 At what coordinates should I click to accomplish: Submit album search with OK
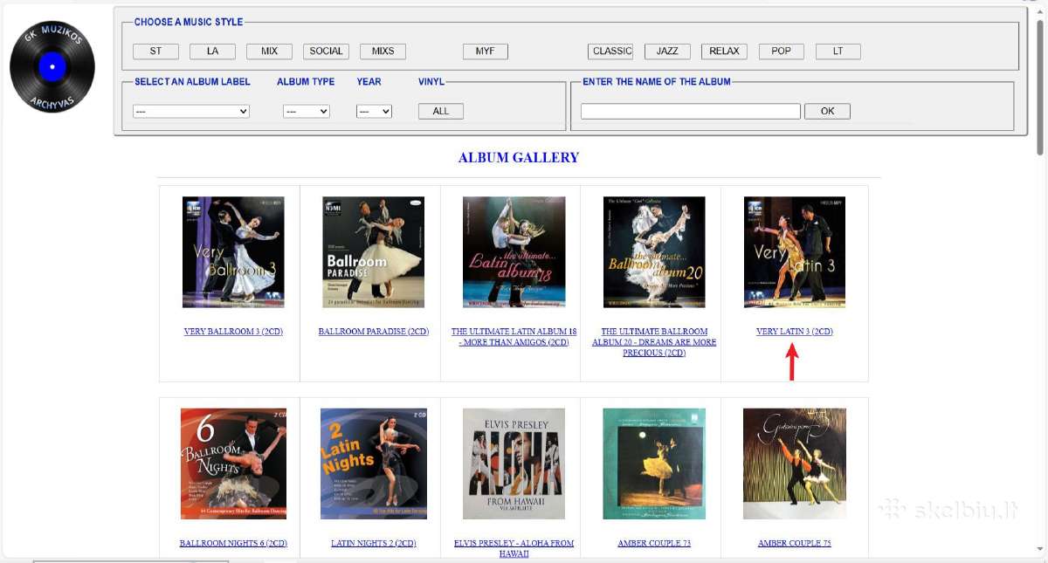(827, 111)
